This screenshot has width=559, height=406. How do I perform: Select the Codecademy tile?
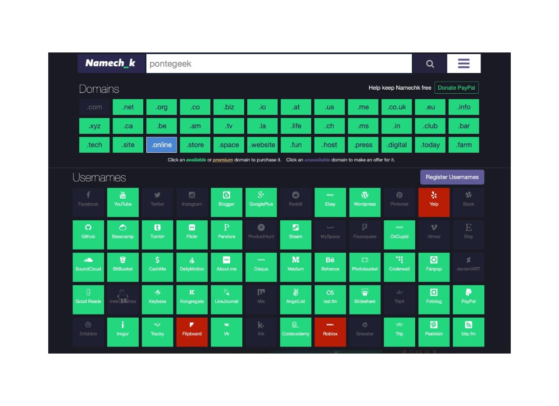coord(296,333)
